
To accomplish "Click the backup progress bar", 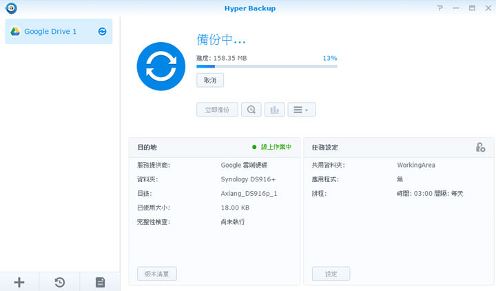I will (x=267, y=67).
